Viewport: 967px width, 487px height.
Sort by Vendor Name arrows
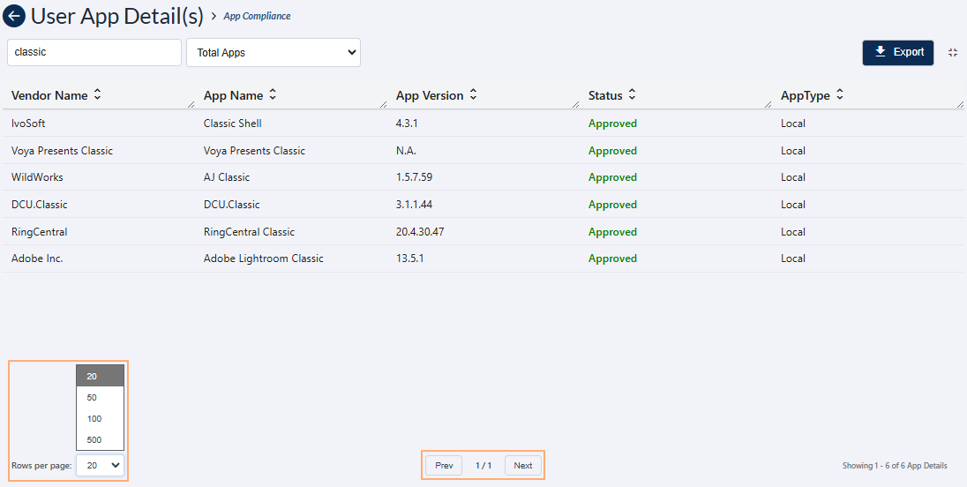coord(97,95)
